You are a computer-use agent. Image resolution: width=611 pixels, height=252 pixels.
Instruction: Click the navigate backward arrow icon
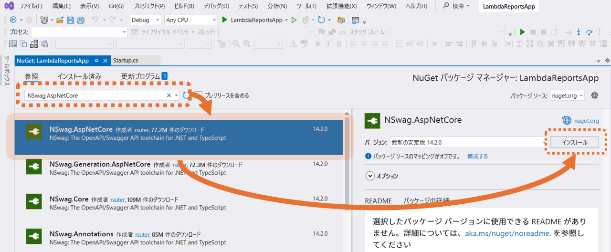point(13,20)
